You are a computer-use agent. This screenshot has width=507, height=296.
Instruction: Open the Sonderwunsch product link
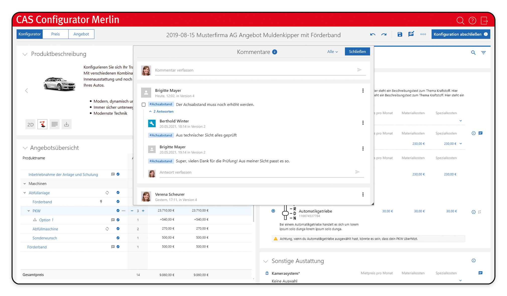point(45,238)
